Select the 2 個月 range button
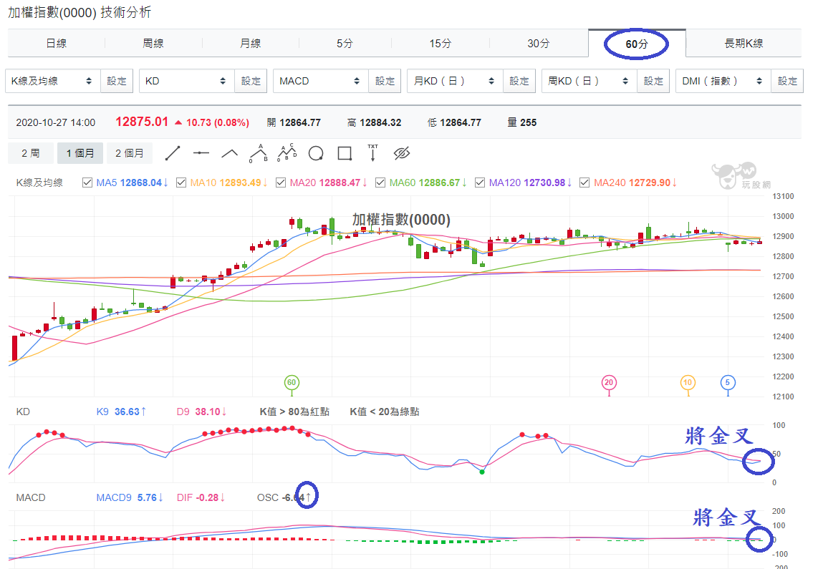The height and width of the screenshot is (569, 818). [x=130, y=153]
